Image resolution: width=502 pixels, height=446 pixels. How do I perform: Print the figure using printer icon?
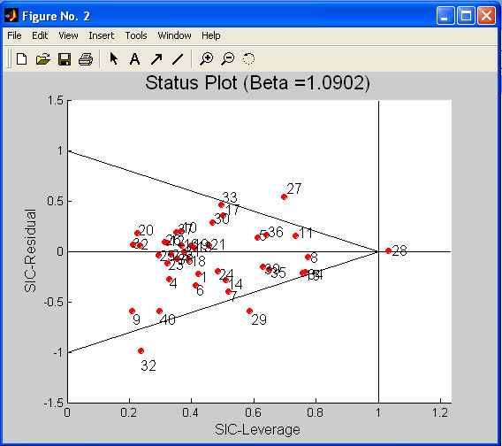[x=86, y=59]
